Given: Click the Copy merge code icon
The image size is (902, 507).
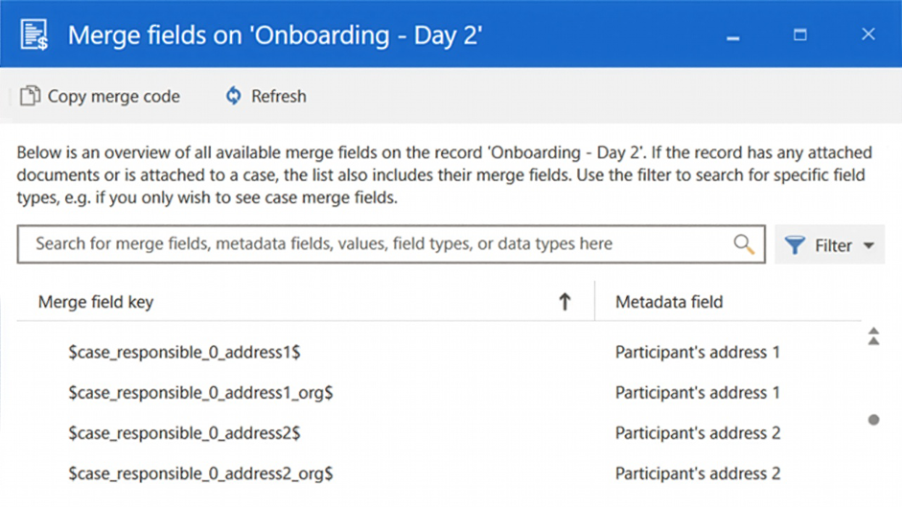Looking at the screenshot, I should point(31,96).
